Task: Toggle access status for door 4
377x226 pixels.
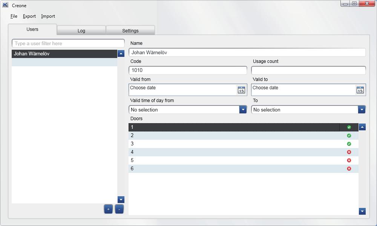Action: [349, 152]
